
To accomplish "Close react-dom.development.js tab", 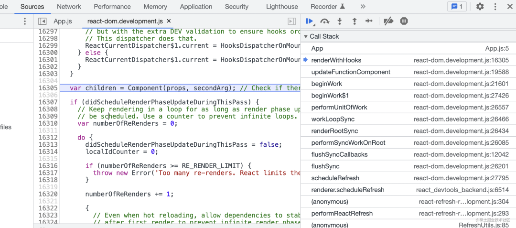I will tap(169, 21).
